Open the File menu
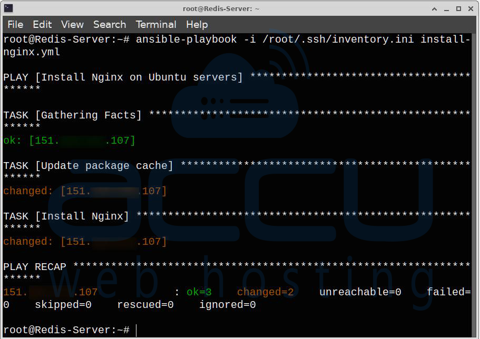480x339 pixels. click(x=15, y=24)
